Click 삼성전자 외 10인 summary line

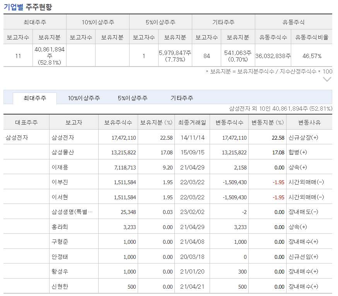click(x=280, y=108)
